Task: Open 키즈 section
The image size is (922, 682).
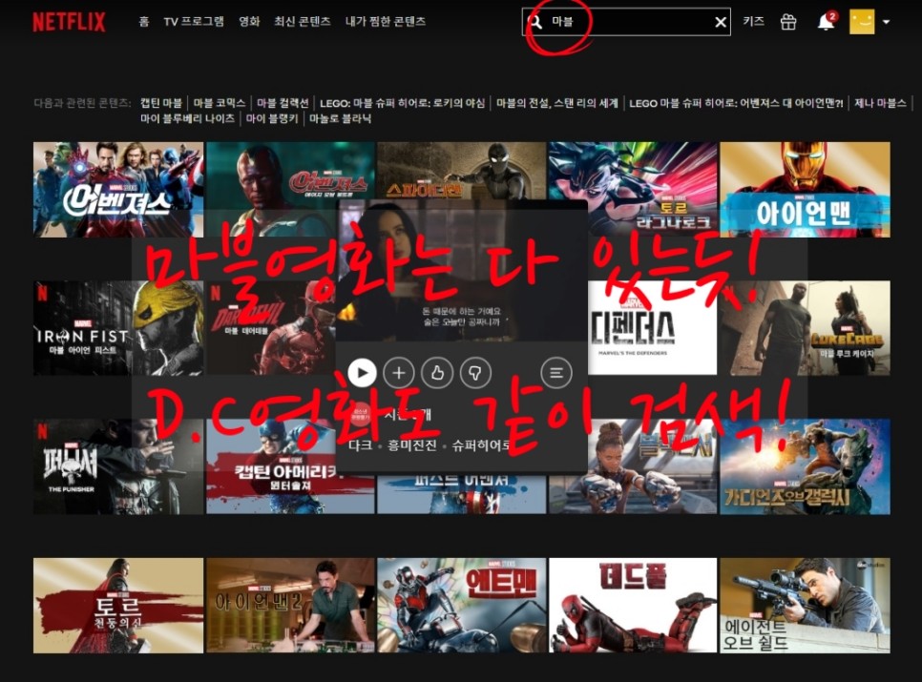Action: 753,22
